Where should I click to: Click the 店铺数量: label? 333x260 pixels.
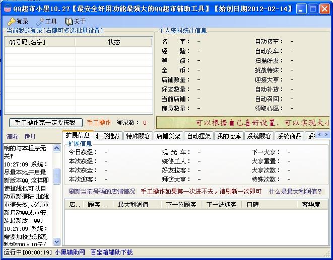click(x=175, y=80)
